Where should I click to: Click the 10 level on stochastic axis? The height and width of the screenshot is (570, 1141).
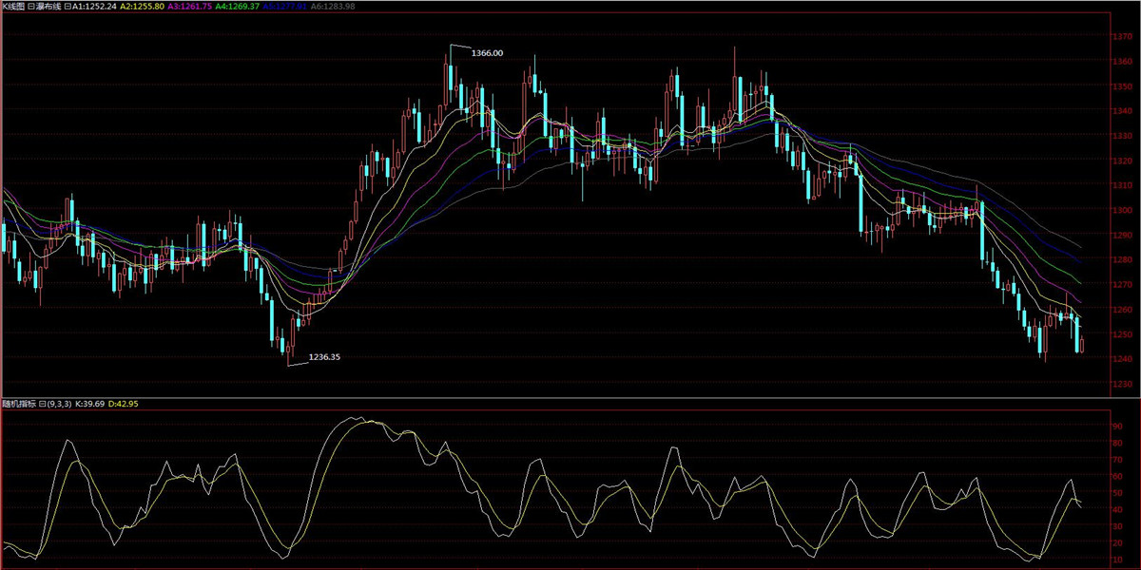(1118, 559)
